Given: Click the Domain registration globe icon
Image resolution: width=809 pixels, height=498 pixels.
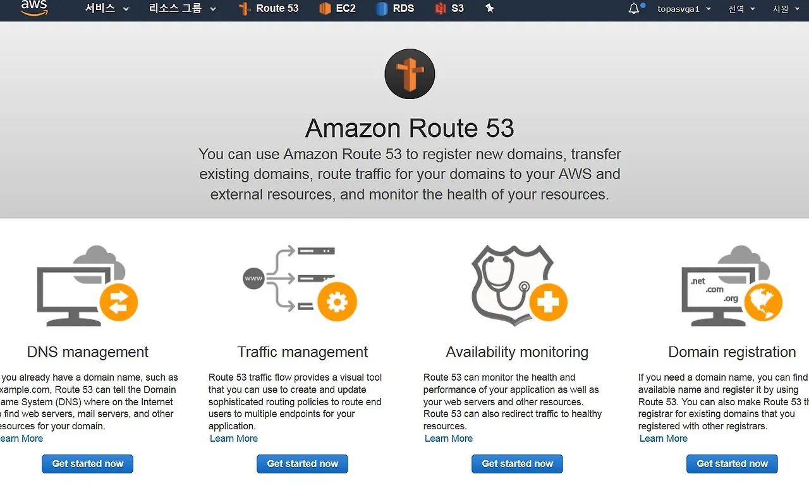Looking at the screenshot, I should [732, 285].
